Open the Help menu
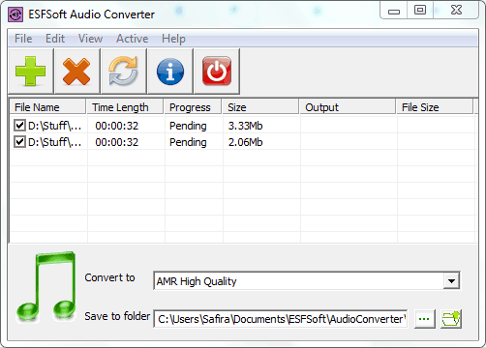Viewport: 486px width, 348px height. (173, 39)
